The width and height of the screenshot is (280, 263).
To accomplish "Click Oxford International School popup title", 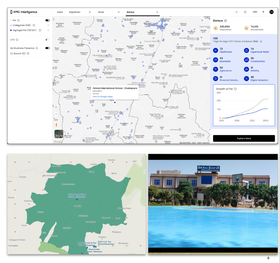I will click(x=115, y=88).
